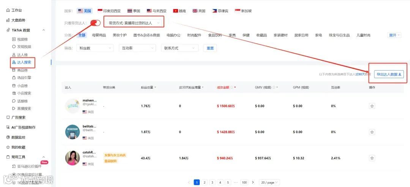410x187 pixels.
Task: Open 数据监控 in the sidebar
Action: click(16, 137)
